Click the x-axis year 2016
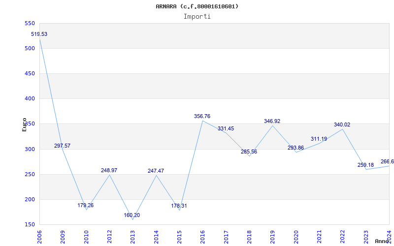The height and width of the screenshot is (246, 394). click(203, 237)
